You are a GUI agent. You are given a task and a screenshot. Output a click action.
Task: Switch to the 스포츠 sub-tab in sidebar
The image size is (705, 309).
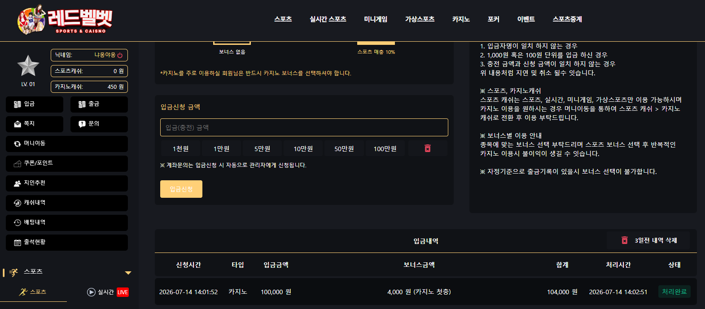tap(33, 292)
